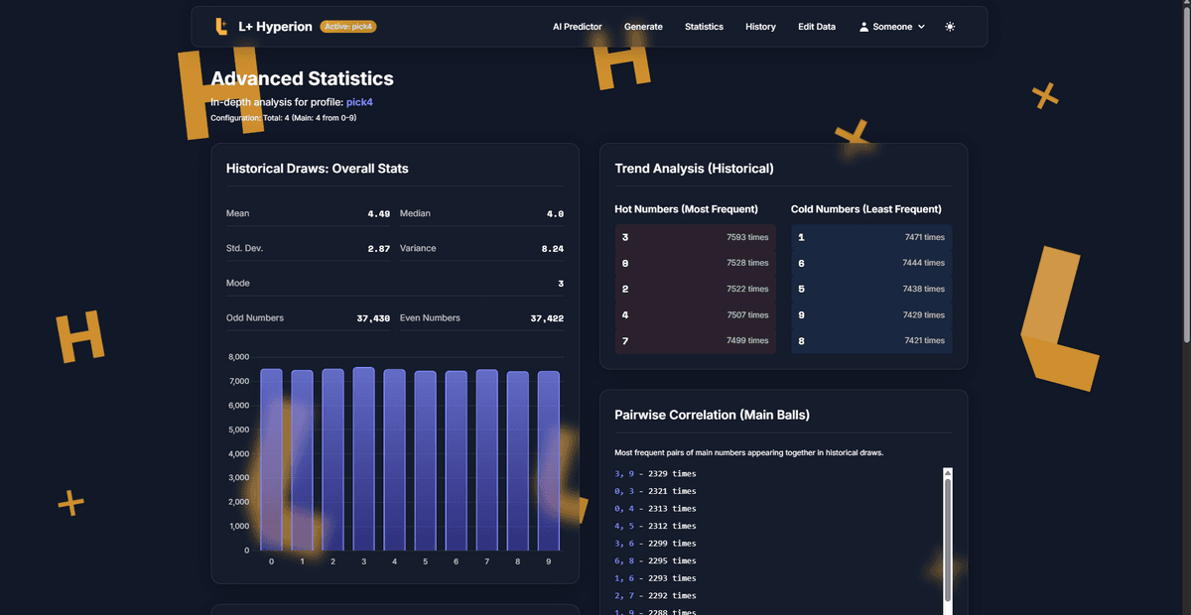This screenshot has width=1191, height=615.
Task: Click the Active: pick4 badge
Action: [x=348, y=27]
